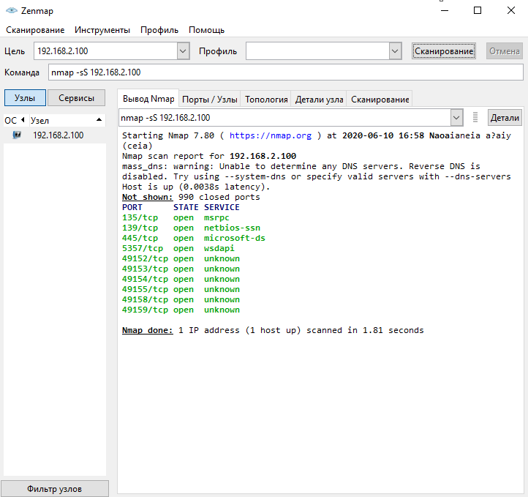The image size is (528, 497).
Task: Expand the Цель target dropdown arrow
Action: 183,51
